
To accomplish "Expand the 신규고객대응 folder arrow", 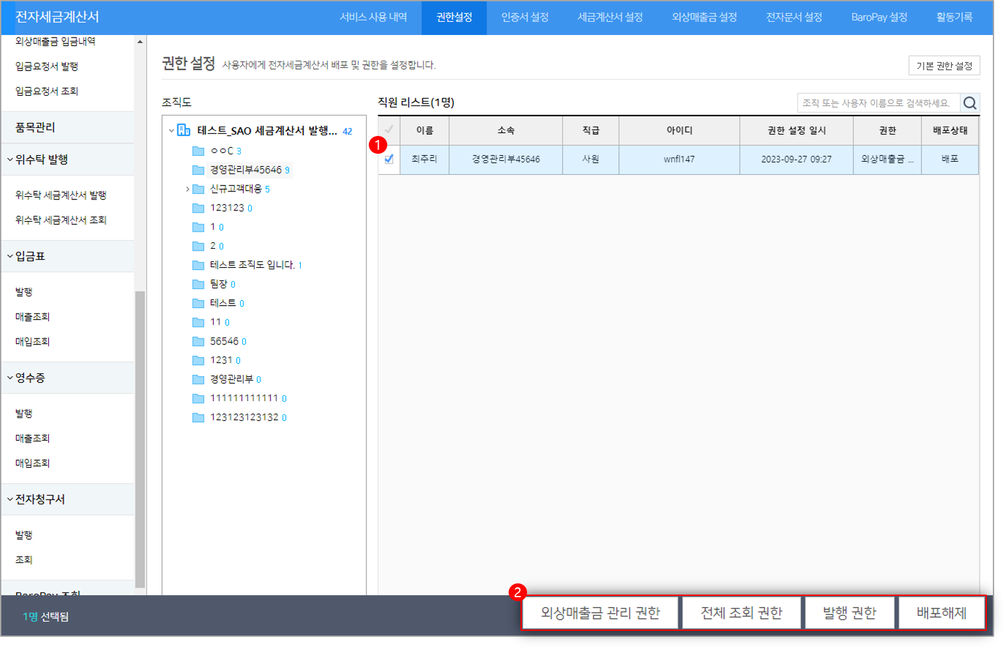I will (187, 189).
